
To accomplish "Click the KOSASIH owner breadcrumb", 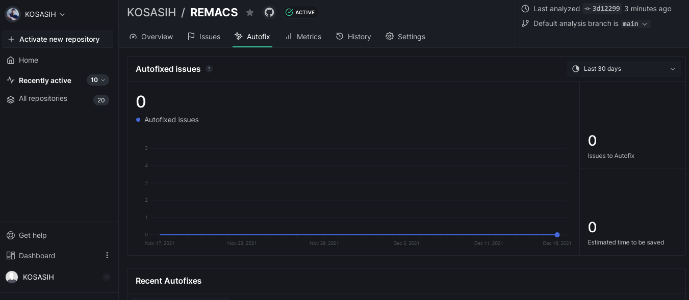I will [x=151, y=12].
